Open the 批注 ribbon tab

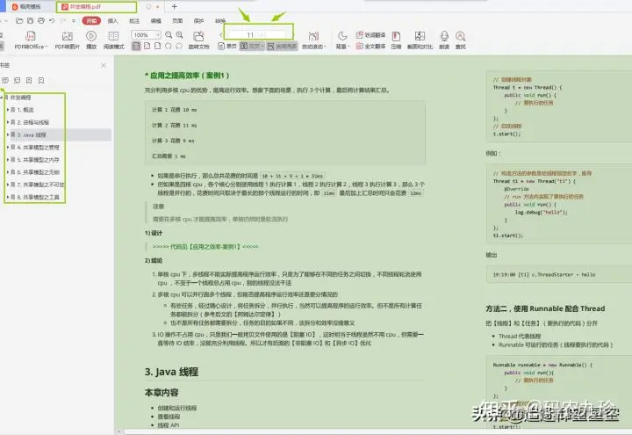pyautogui.click(x=134, y=20)
